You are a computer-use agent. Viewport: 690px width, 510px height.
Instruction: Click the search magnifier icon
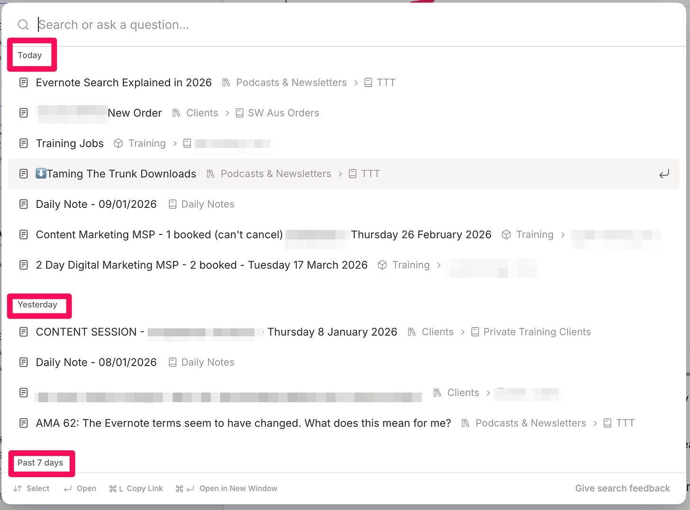23,25
